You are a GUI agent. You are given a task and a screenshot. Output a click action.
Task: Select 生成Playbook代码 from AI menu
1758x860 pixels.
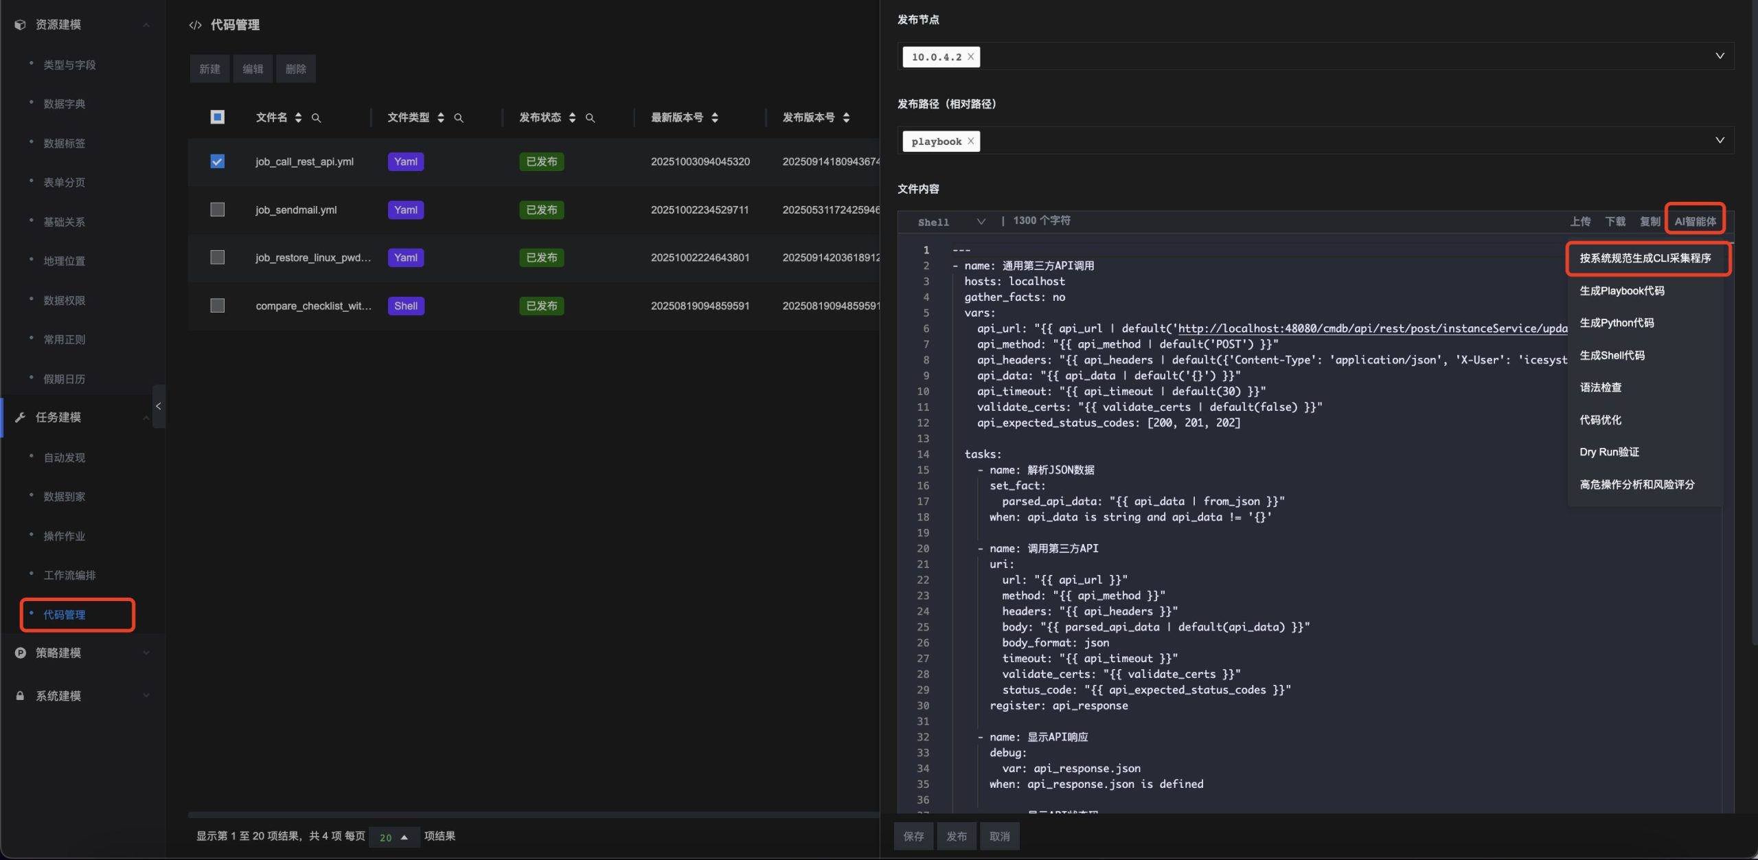click(x=1621, y=291)
